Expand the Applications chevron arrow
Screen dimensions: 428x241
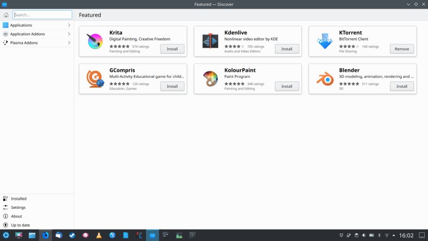[x=69, y=25]
